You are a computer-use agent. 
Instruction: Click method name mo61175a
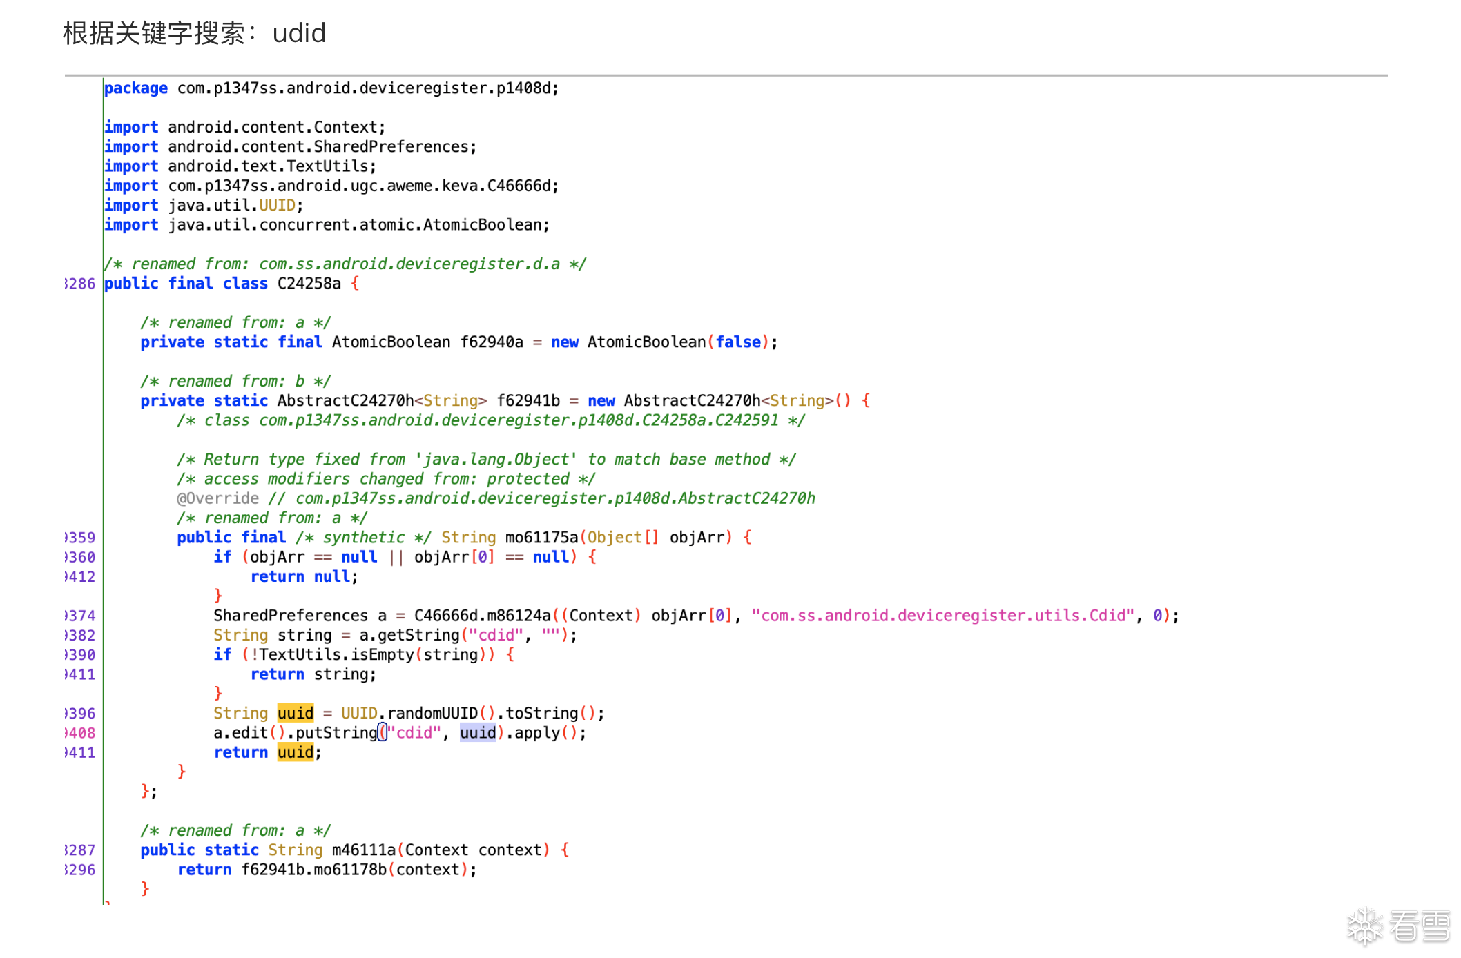point(541,538)
